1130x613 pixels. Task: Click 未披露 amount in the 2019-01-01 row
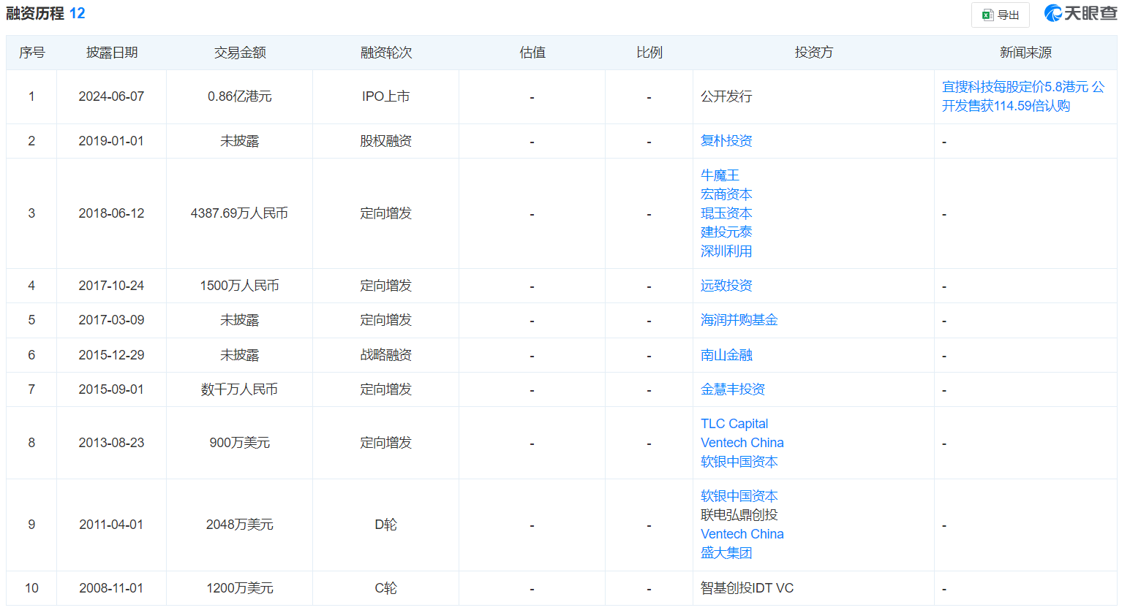[240, 141]
